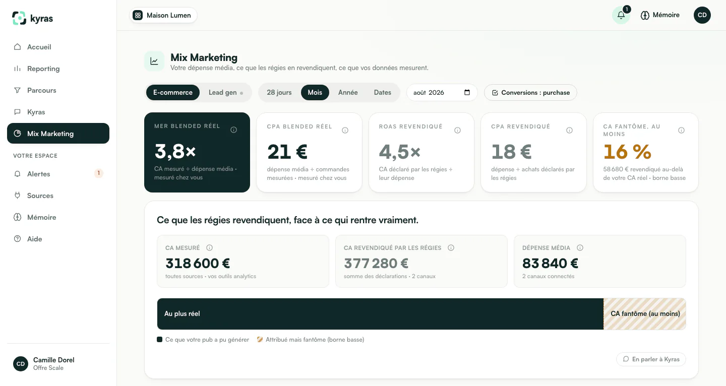The width and height of the screenshot is (726, 386).
Task: Show info for ROAS revendiqué
Action: 458,131
